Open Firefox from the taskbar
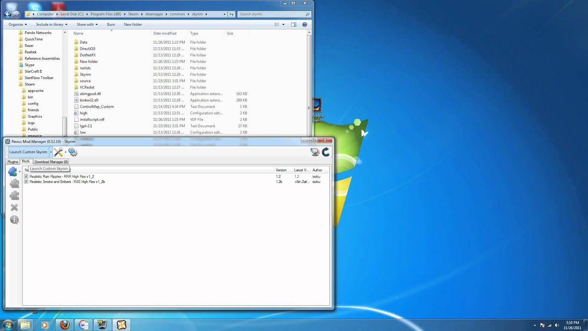Screen dimensions: 588x331 [65, 325]
